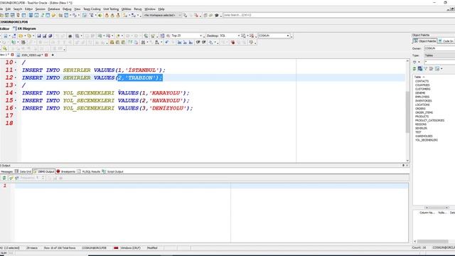Viewport: 455px width, 256px height.
Task: Switch to the ER Diagram tab
Action: [x=24, y=28]
